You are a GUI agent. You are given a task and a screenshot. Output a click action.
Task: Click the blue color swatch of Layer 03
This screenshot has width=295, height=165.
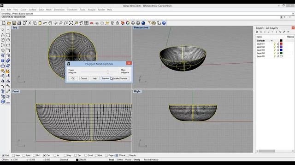[x=281, y=50]
